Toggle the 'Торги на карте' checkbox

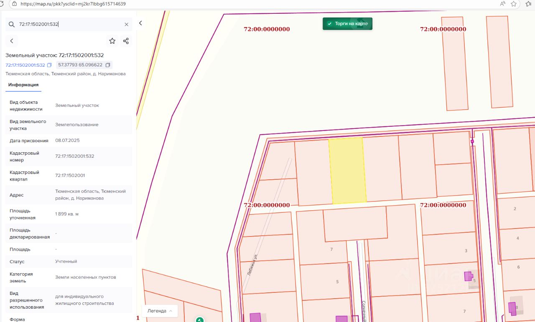coord(329,24)
